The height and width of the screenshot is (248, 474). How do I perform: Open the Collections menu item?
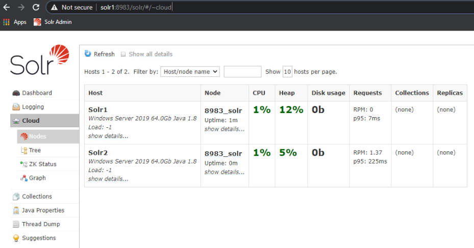pos(37,197)
